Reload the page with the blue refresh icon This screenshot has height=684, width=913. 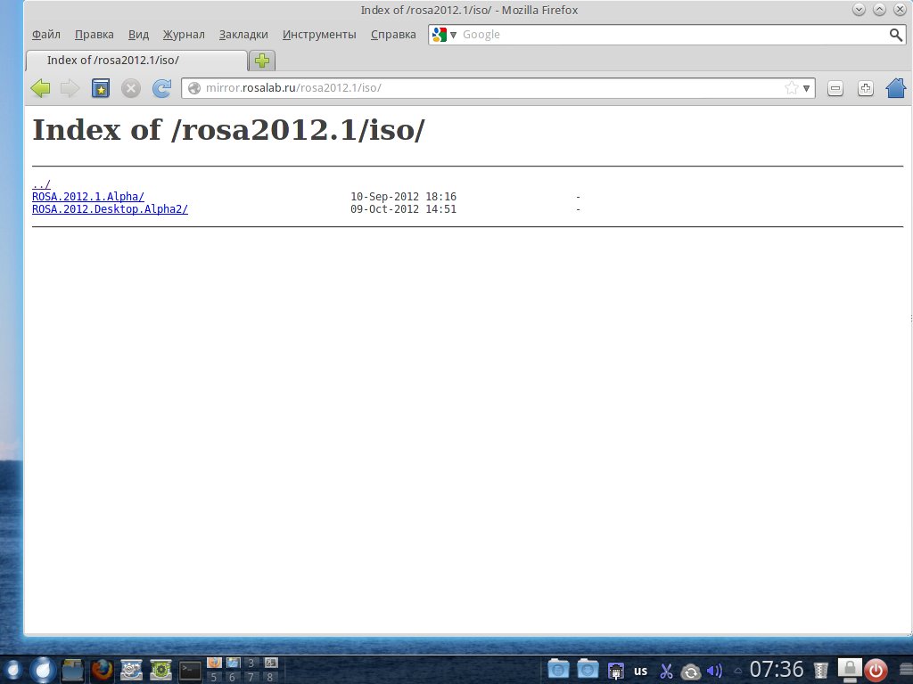click(x=161, y=88)
